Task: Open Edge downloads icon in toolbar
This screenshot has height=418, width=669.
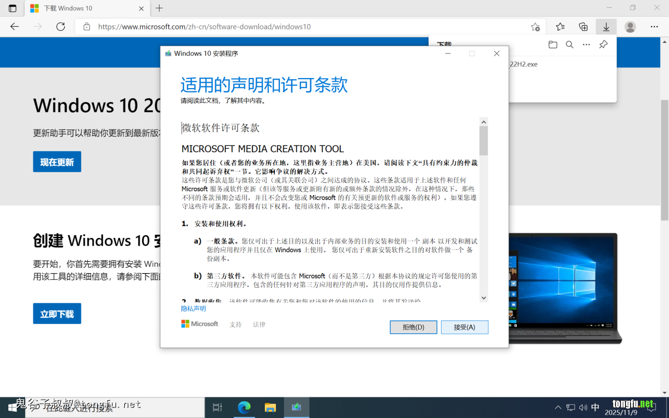Action: (606, 27)
